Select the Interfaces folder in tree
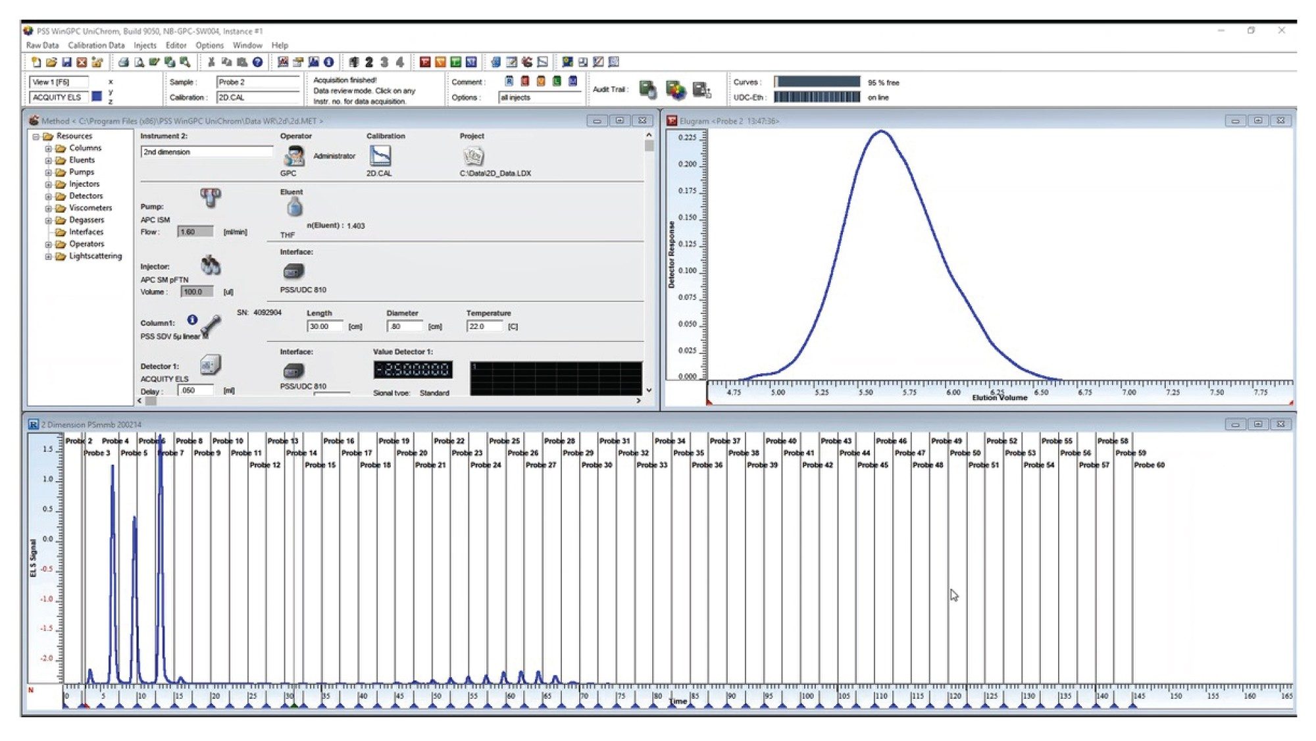 [80, 232]
